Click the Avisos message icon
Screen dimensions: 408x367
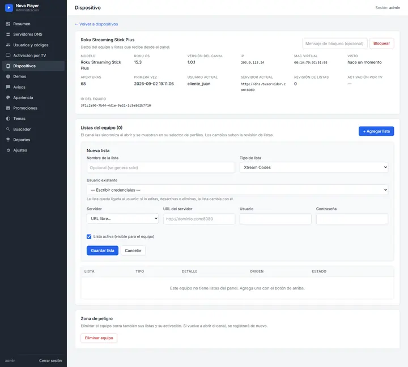[x=8, y=87]
